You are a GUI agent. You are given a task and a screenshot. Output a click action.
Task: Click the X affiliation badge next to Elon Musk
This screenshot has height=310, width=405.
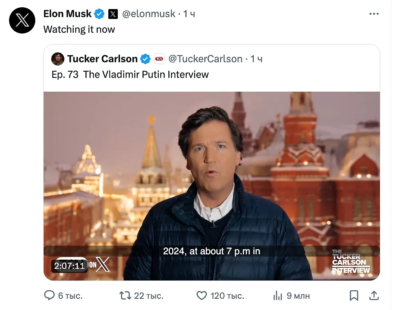pos(113,13)
